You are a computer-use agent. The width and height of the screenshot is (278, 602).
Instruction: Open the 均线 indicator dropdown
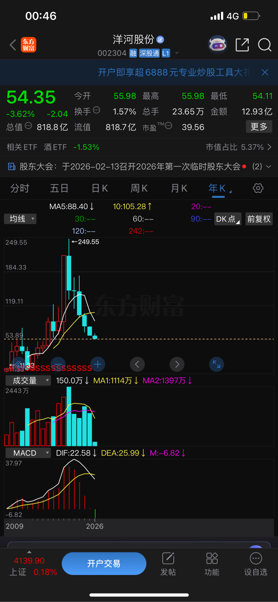pyautogui.click(x=20, y=219)
